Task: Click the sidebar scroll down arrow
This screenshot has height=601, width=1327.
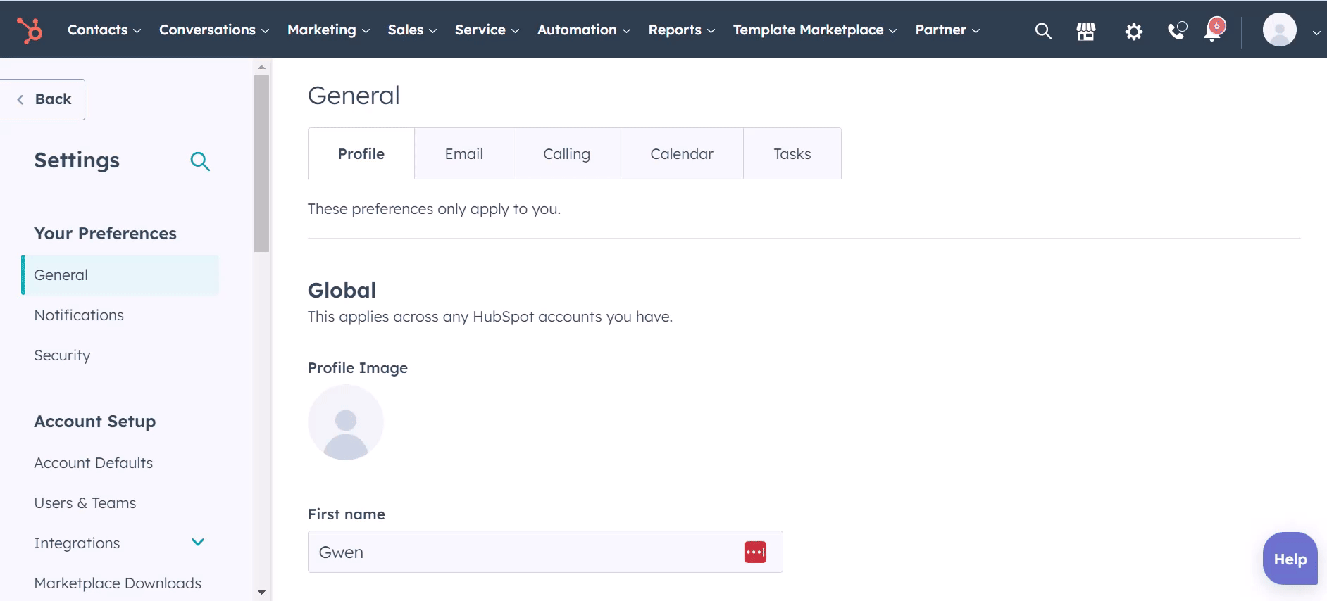Action: point(261,593)
